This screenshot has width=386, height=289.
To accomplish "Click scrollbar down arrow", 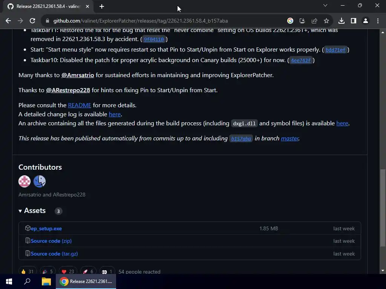I will pos(383,271).
